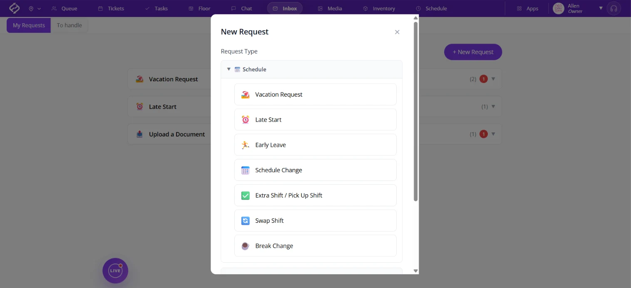Click the Late Start alarm clock icon in dialog
This screenshot has width=631, height=288.
pyautogui.click(x=246, y=120)
